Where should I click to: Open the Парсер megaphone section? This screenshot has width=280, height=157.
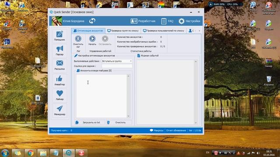coord(59,51)
